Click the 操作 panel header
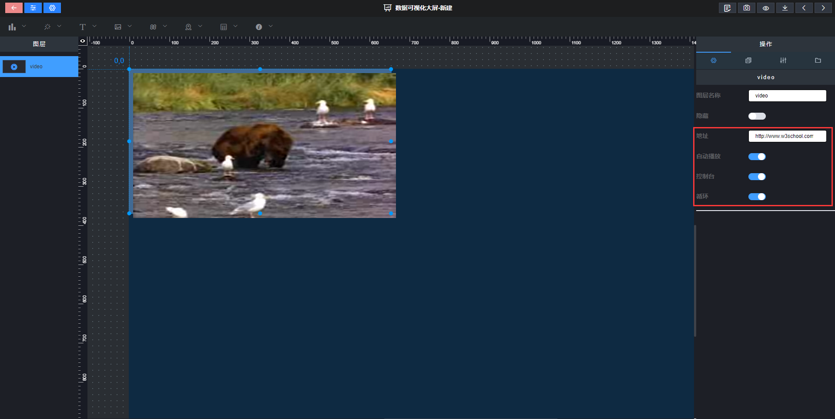Viewport: 835px width, 419px height. [765, 44]
